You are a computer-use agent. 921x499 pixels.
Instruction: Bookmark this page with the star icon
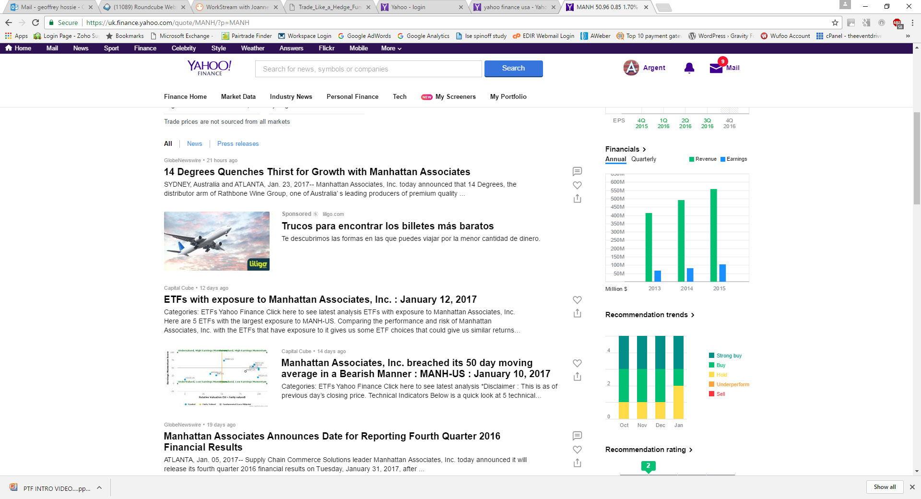coord(835,23)
